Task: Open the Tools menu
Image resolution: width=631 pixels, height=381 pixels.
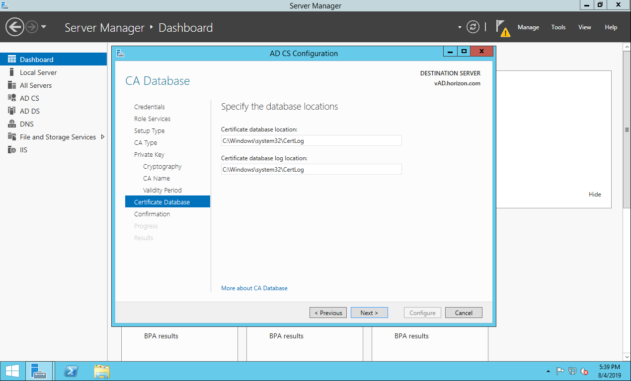Action: coord(558,27)
